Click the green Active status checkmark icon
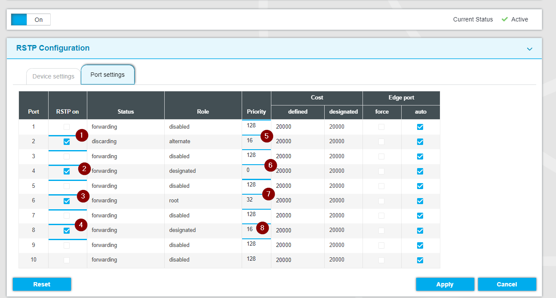 (505, 19)
